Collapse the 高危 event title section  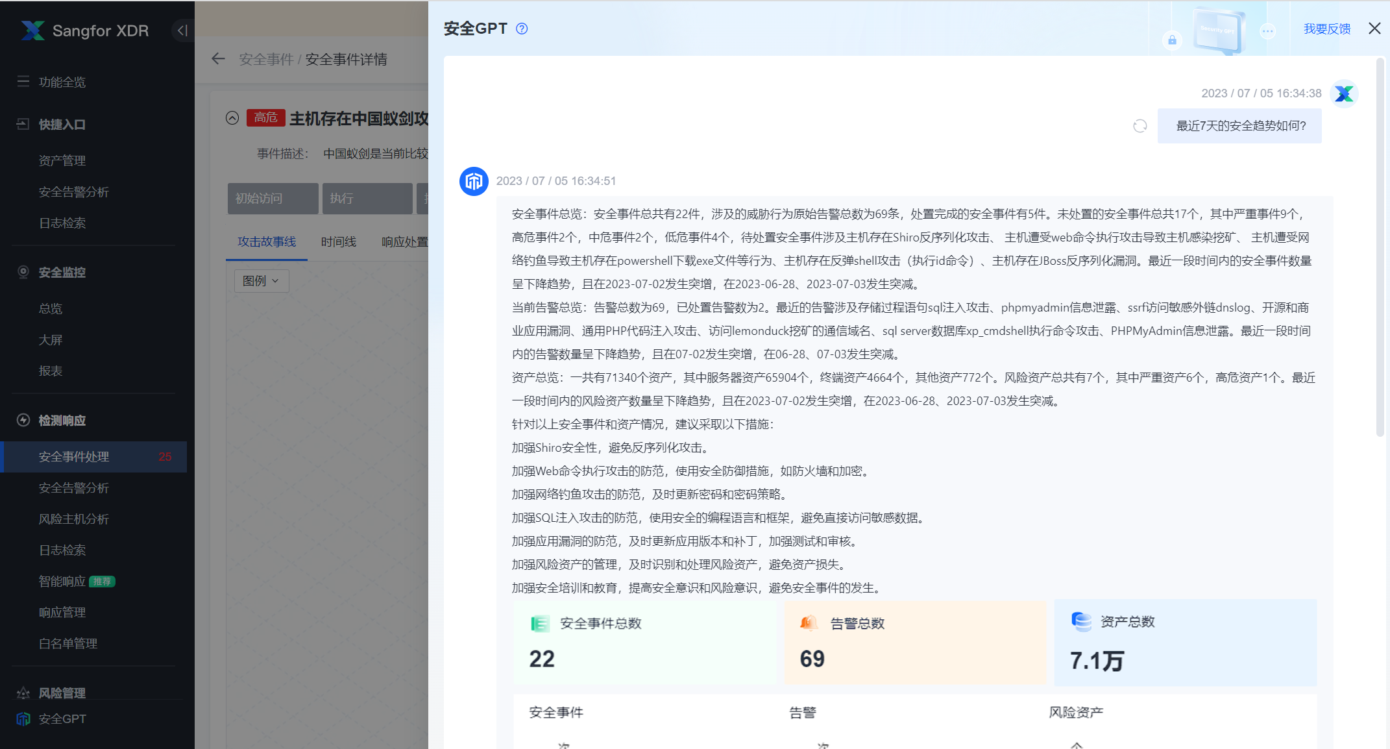pyautogui.click(x=232, y=118)
